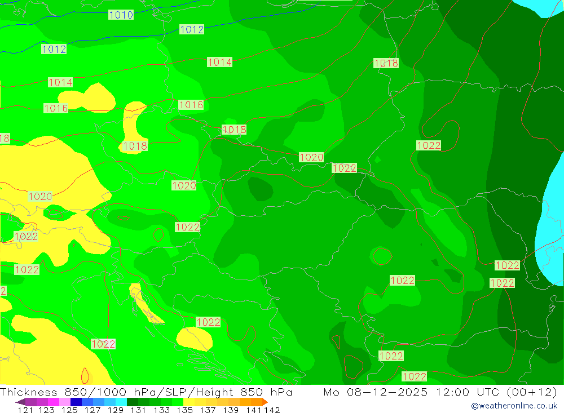Click legend value 137

[x=208, y=410]
